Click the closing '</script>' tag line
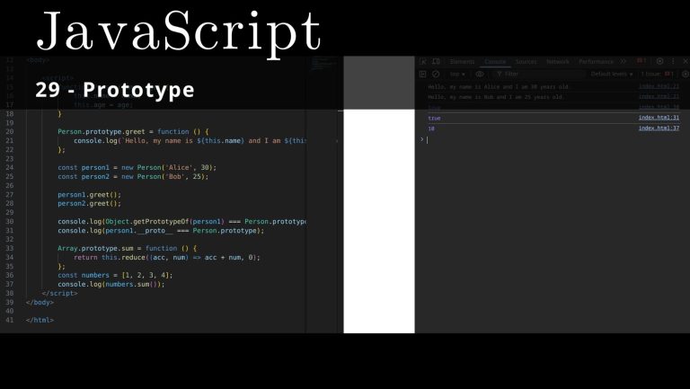690x389 pixels. 60,293
